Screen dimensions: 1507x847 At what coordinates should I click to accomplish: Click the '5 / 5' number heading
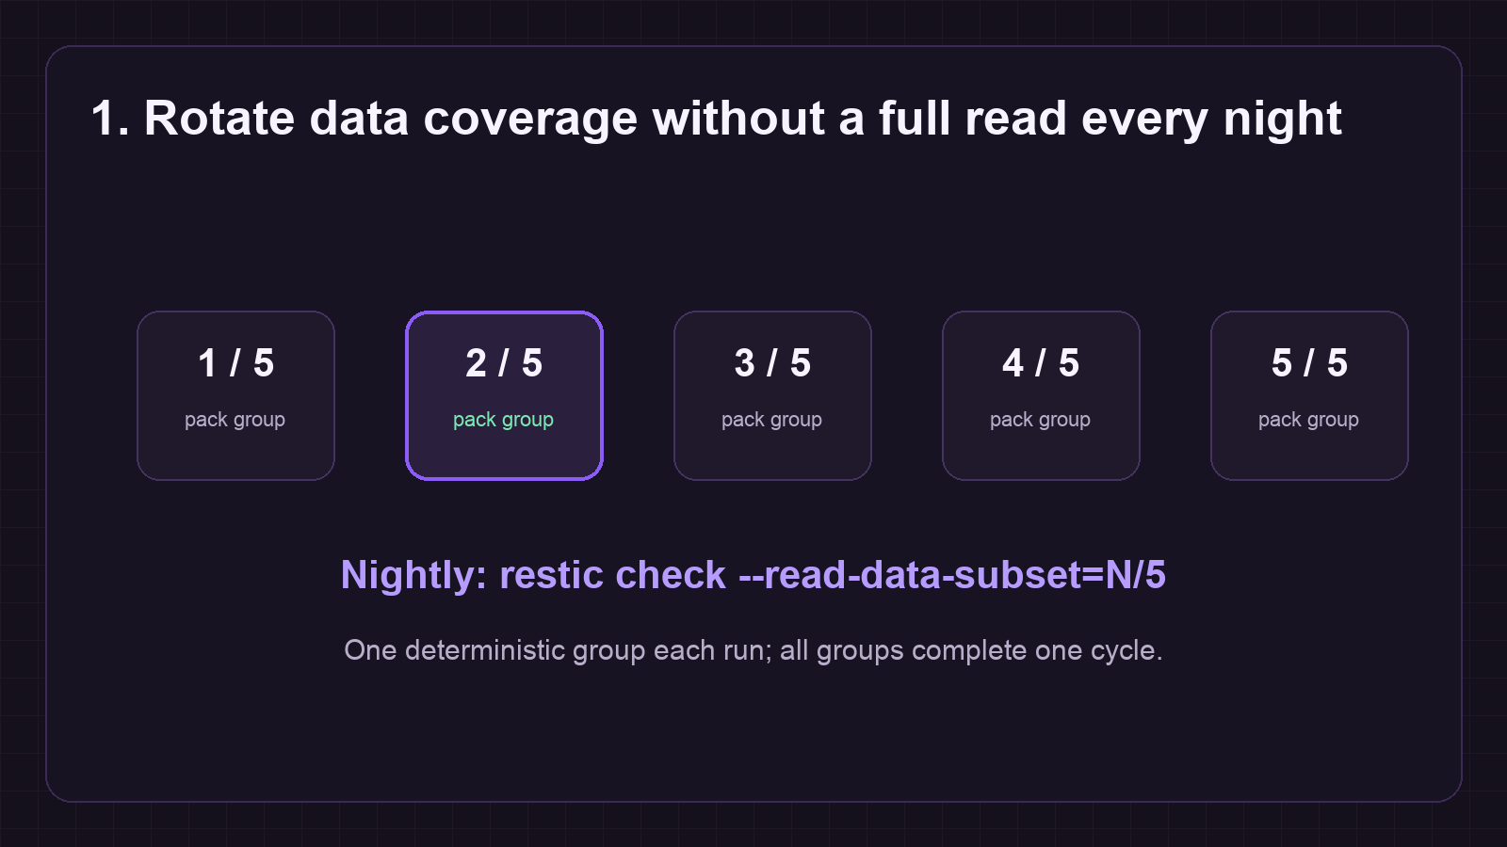1309,363
